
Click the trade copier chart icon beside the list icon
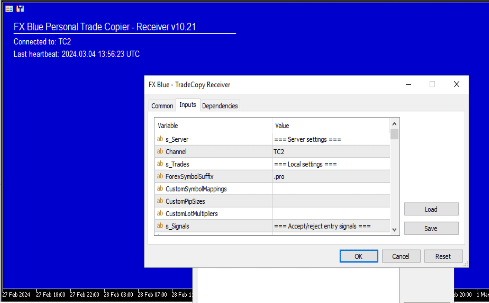click(20, 9)
